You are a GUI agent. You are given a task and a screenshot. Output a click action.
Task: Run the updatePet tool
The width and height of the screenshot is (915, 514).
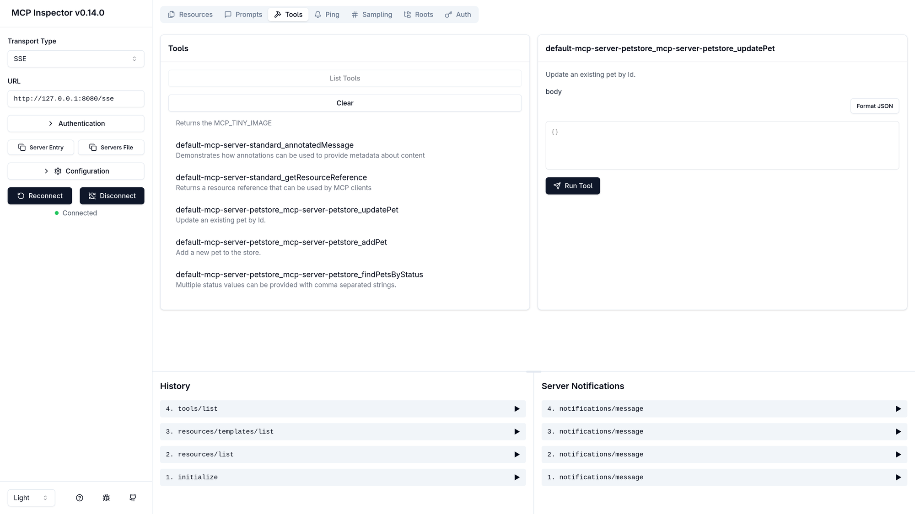(x=573, y=186)
